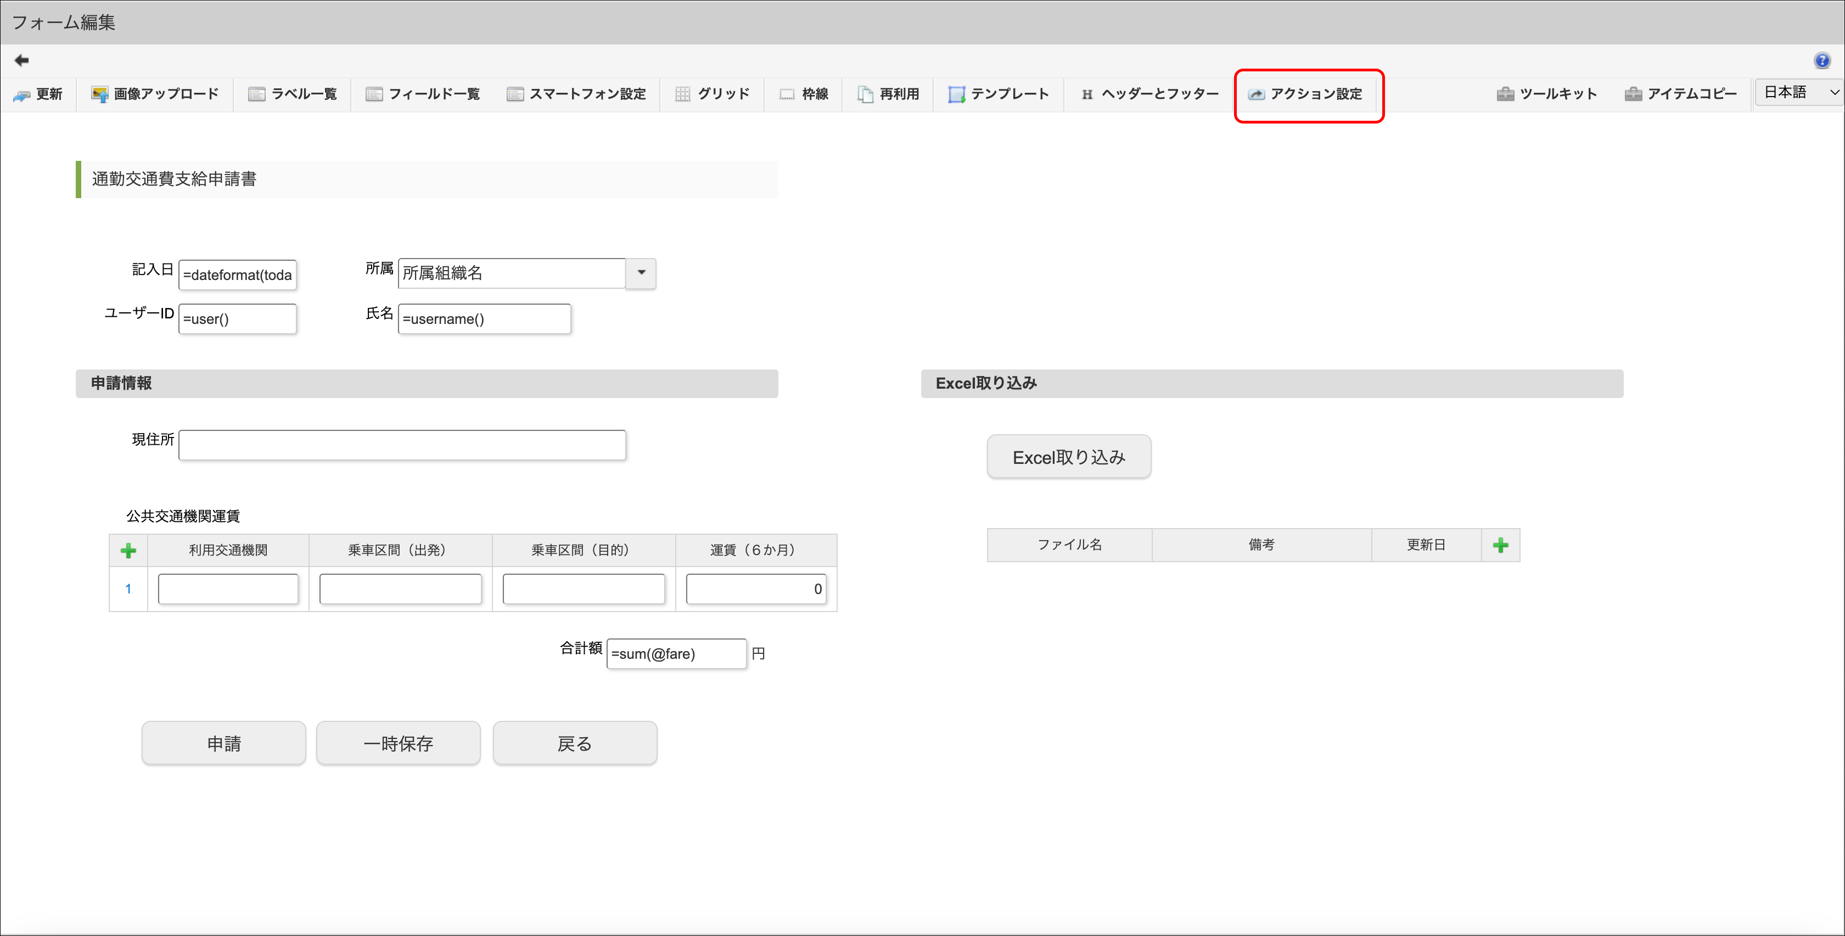Click the back arrow icon
The image size is (1845, 936).
(21, 60)
